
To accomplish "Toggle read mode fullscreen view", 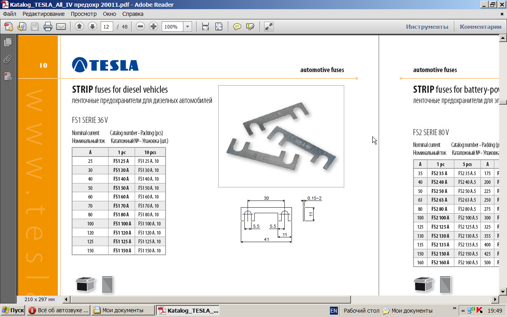I will [269, 27].
